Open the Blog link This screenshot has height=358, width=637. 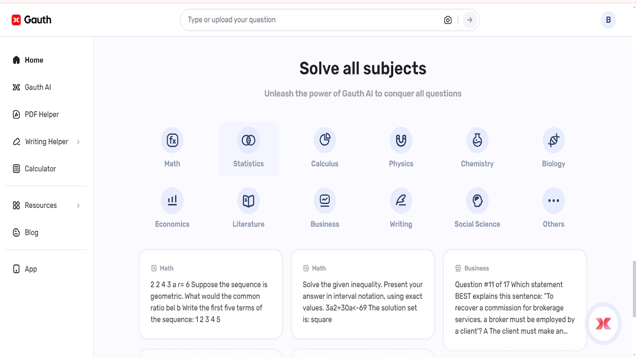point(31,233)
